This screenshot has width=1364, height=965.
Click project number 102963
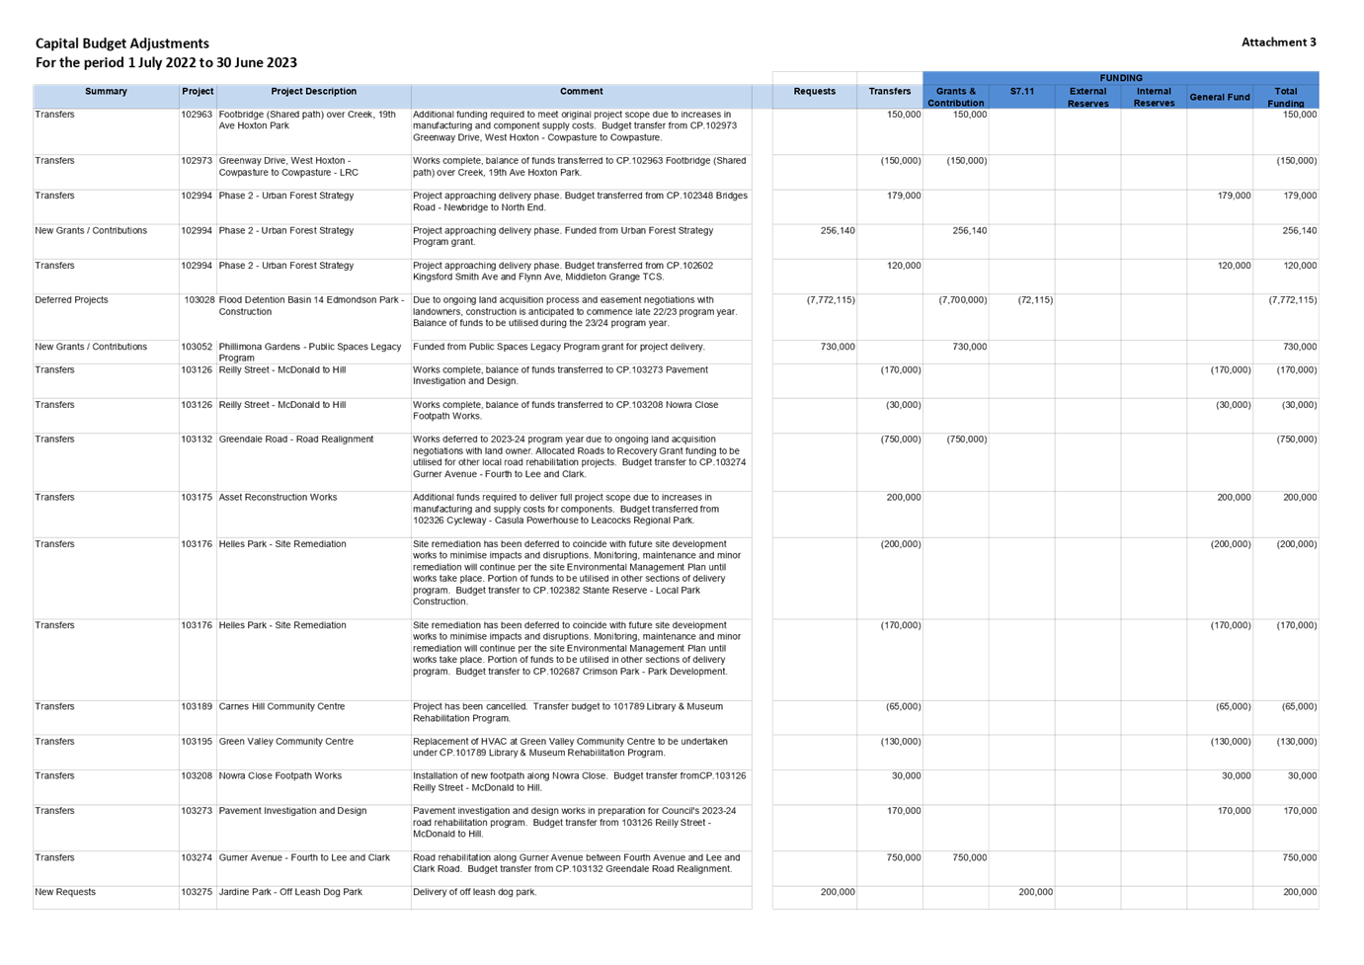pos(197,115)
